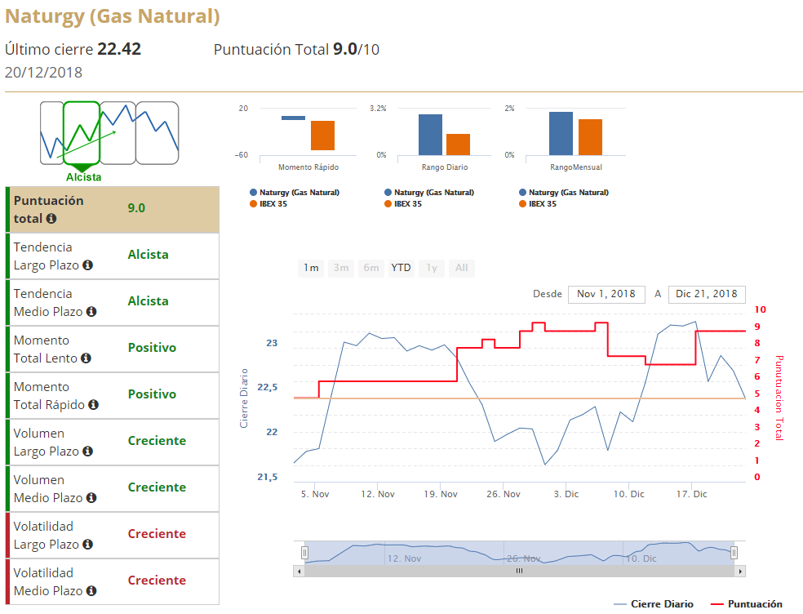Open info icon for Tendencia Largo Plazo
Image resolution: width=803 pixels, height=614 pixels.
87,265
